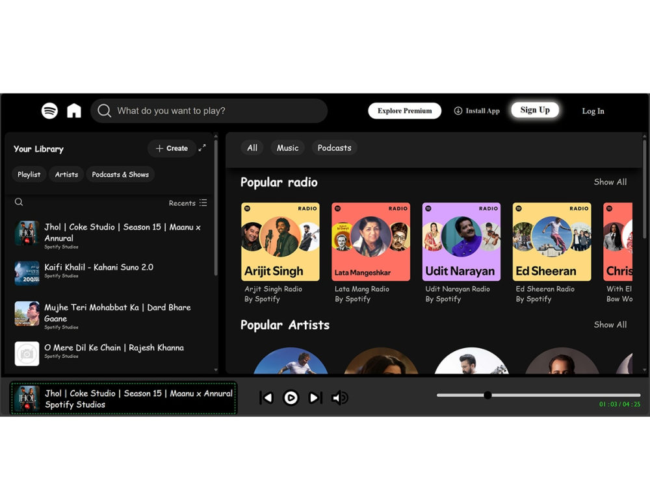Show All for Popular Artists
650x487 pixels.
click(x=610, y=325)
